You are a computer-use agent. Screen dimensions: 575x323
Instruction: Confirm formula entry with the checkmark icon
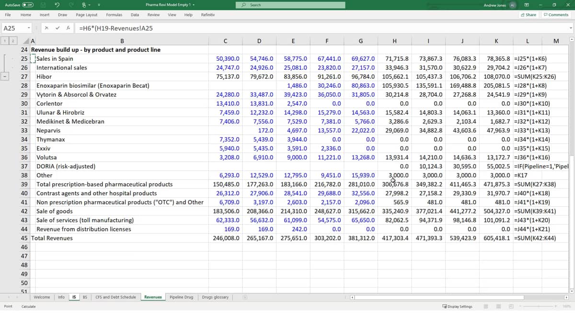pos(57,28)
